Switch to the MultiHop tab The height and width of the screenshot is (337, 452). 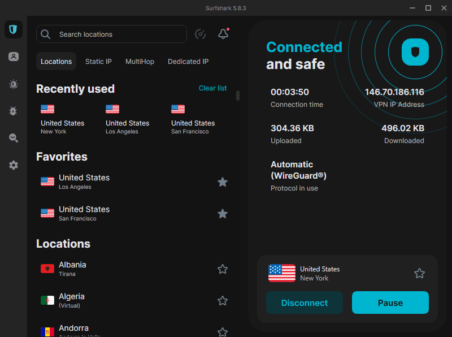pyautogui.click(x=140, y=62)
